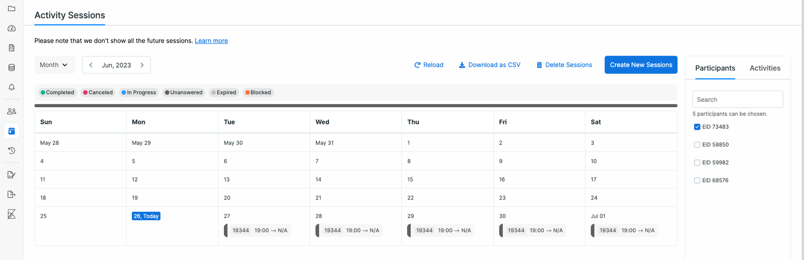Click the database icon in the sidebar
The image size is (804, 260).
(x=12, y=68)
